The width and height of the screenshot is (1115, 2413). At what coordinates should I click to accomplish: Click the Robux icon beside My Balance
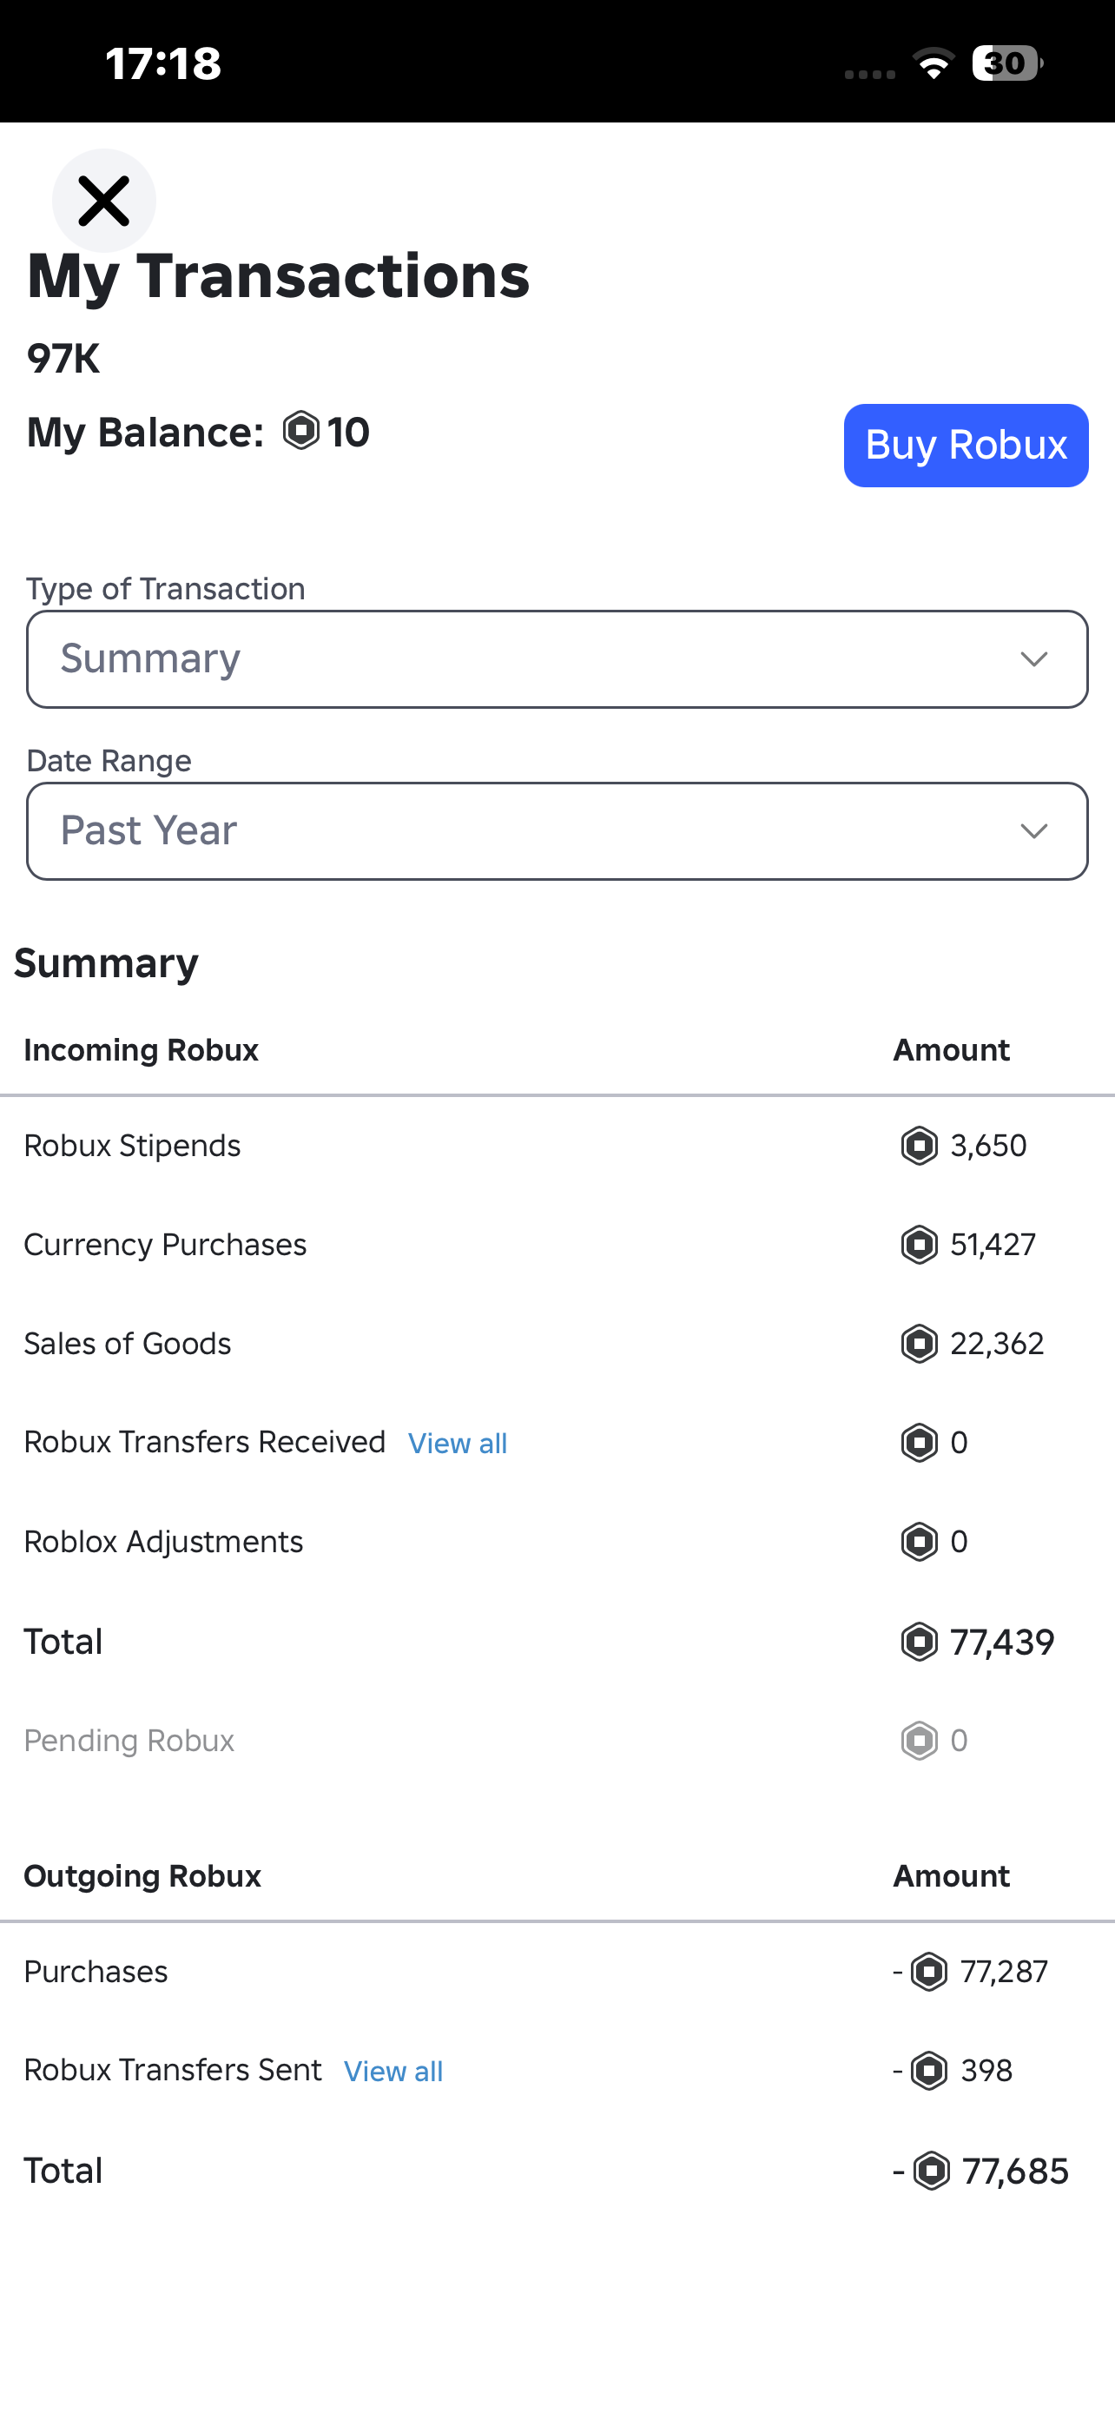click(301, 431)
